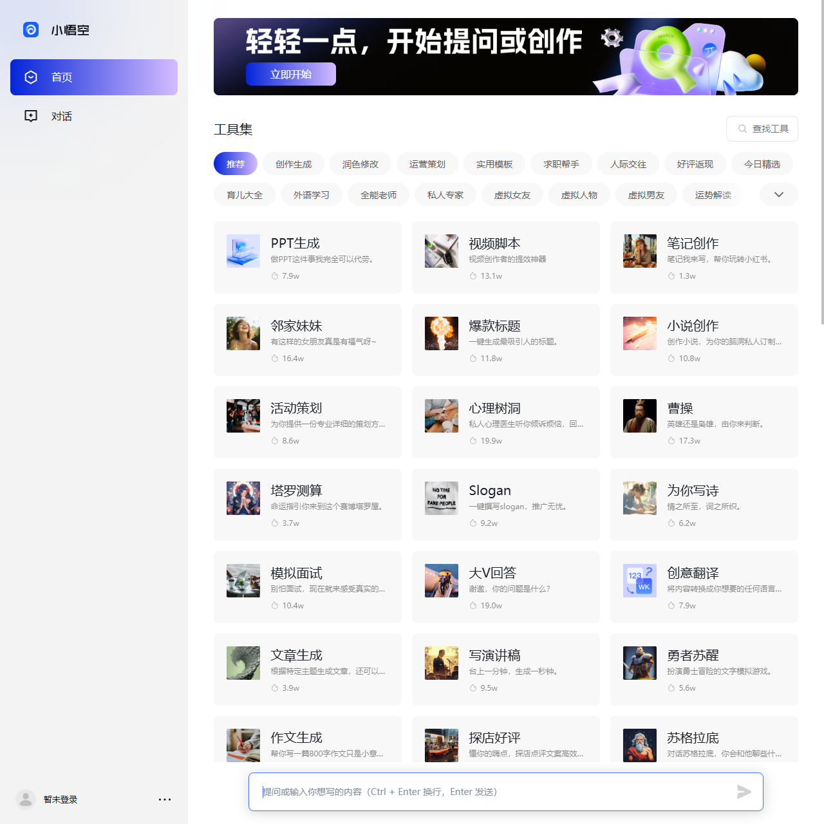The image size is (824, 824).
Task: Click the send arrow icon in input box
Action: [744, 792]
